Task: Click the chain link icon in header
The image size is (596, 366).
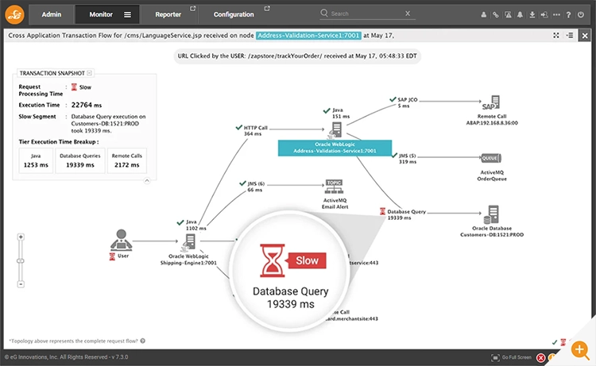Action: 496,15
